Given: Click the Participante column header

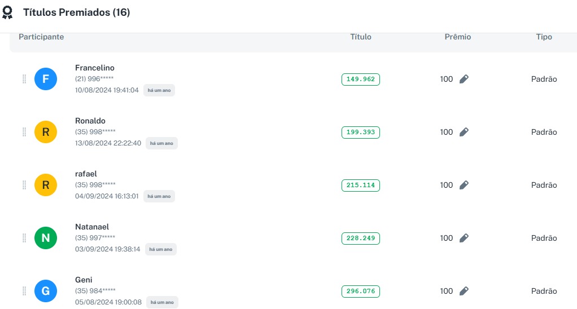Looking at the screenshot, I should (x=41, y=37).
